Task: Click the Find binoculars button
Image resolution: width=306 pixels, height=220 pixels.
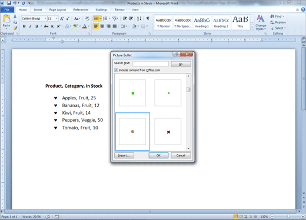Action: (x=277, y=16)
